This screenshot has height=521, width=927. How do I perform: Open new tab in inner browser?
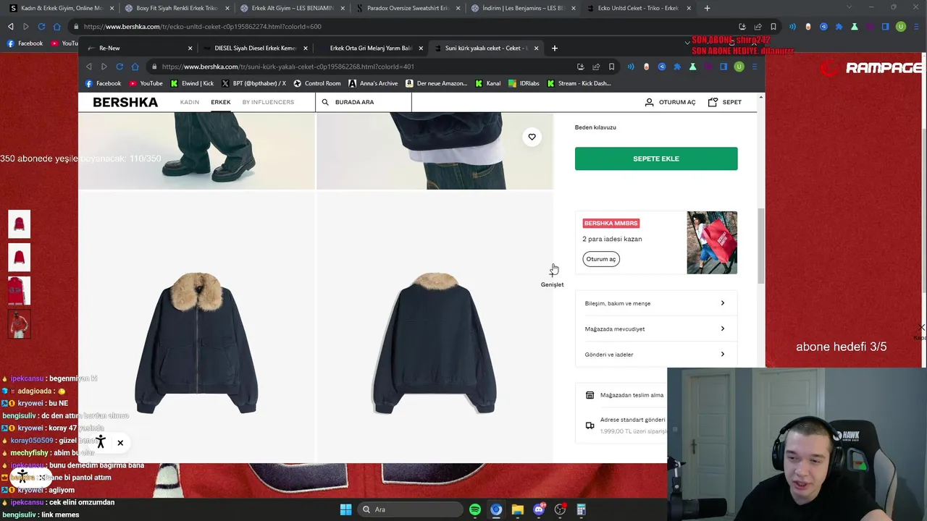(555, 48)
